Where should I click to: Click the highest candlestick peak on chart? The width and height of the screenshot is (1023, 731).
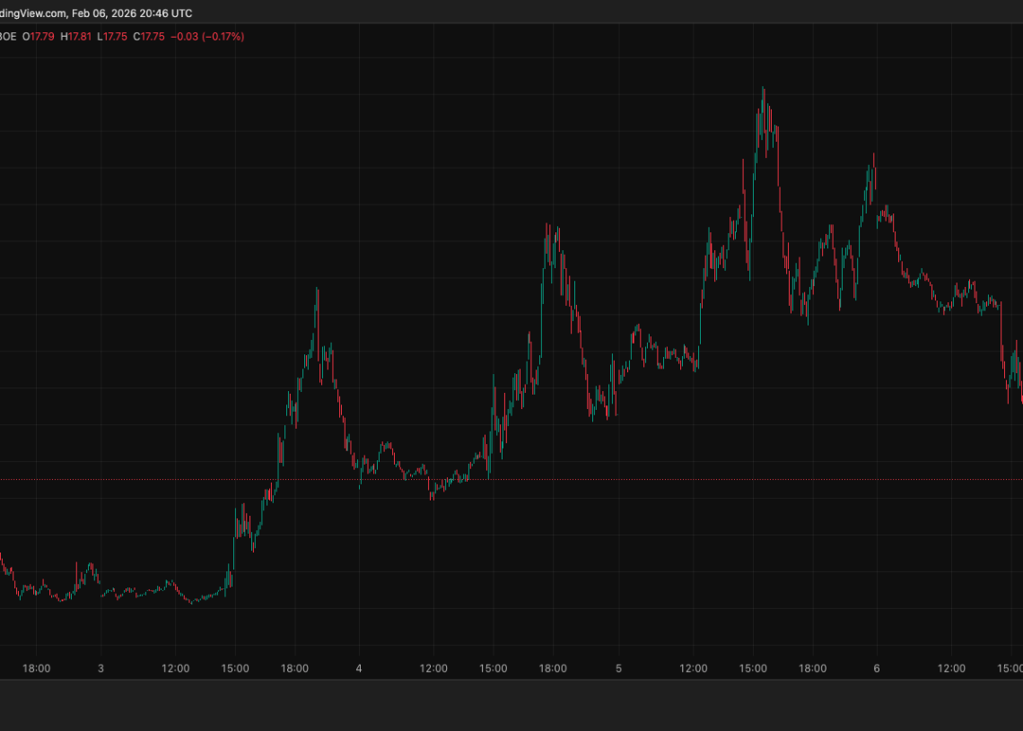(x=763, y=90)
